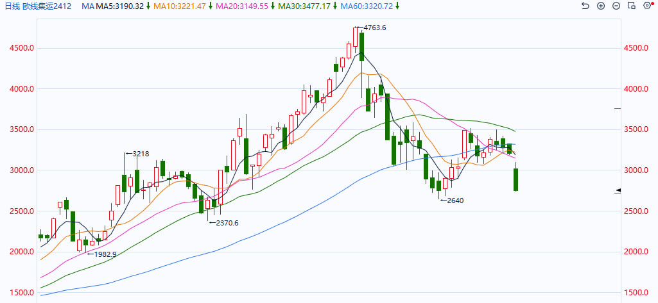The height and width of the screenshot is (303, 658).
Task: Toggle the MA10:3221.47 indicator line
Action: click(x=180, y=6)
